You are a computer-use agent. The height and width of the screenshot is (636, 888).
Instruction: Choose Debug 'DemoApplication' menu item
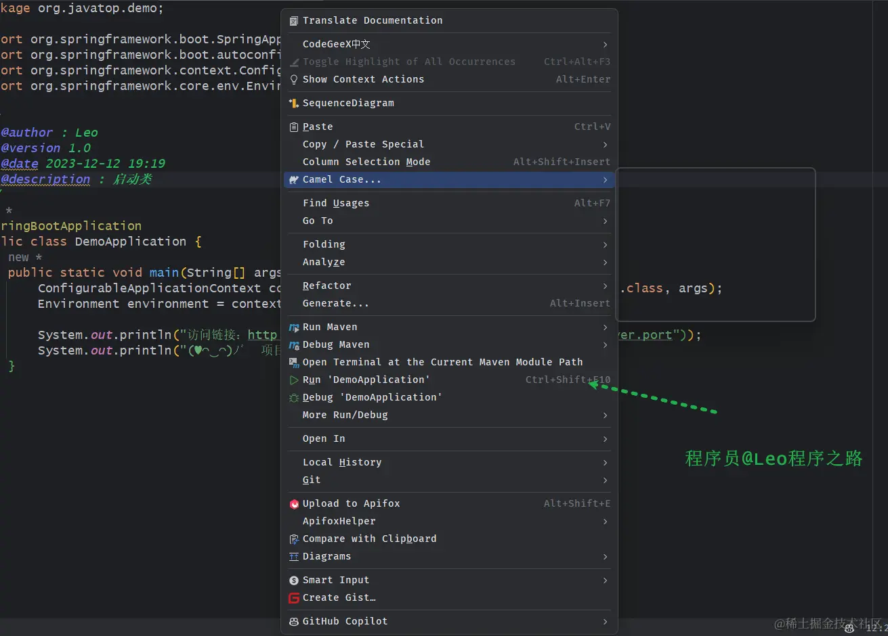click(x=449, y=397)
